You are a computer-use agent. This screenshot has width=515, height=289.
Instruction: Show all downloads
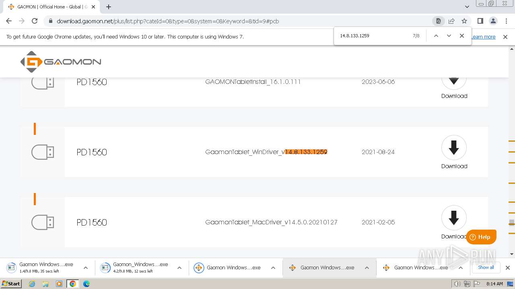tap(486, 267)
